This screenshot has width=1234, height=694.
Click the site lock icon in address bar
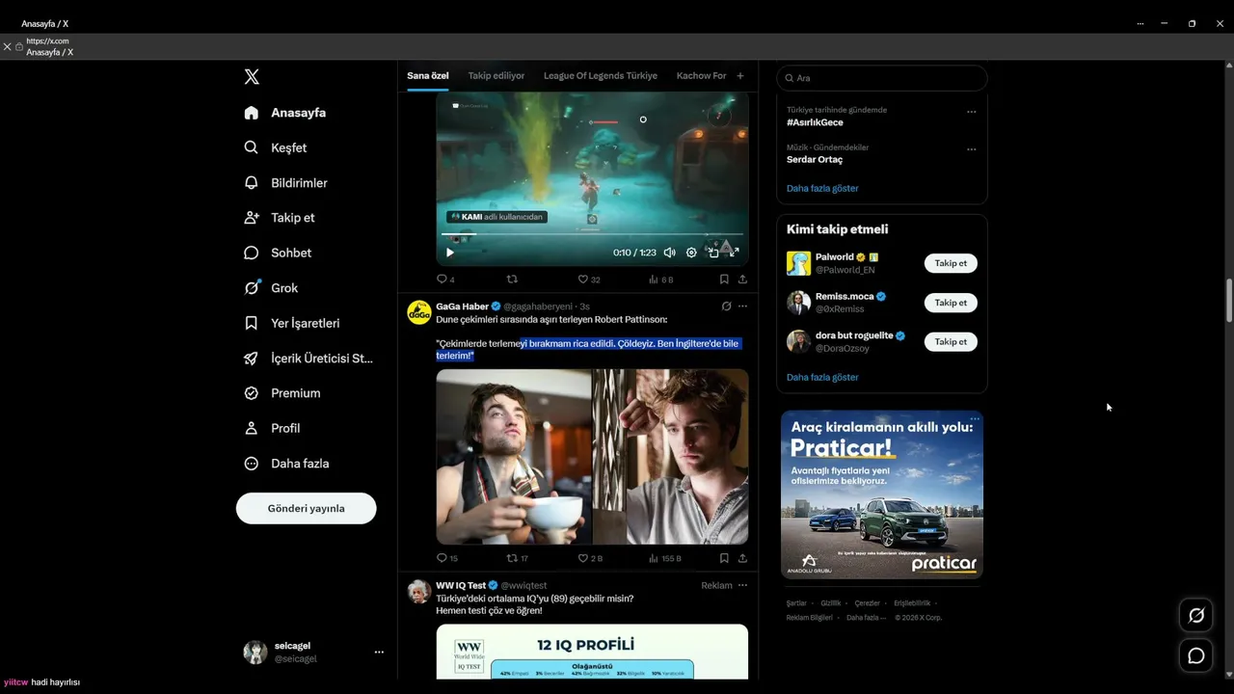[x=19, y=46]
